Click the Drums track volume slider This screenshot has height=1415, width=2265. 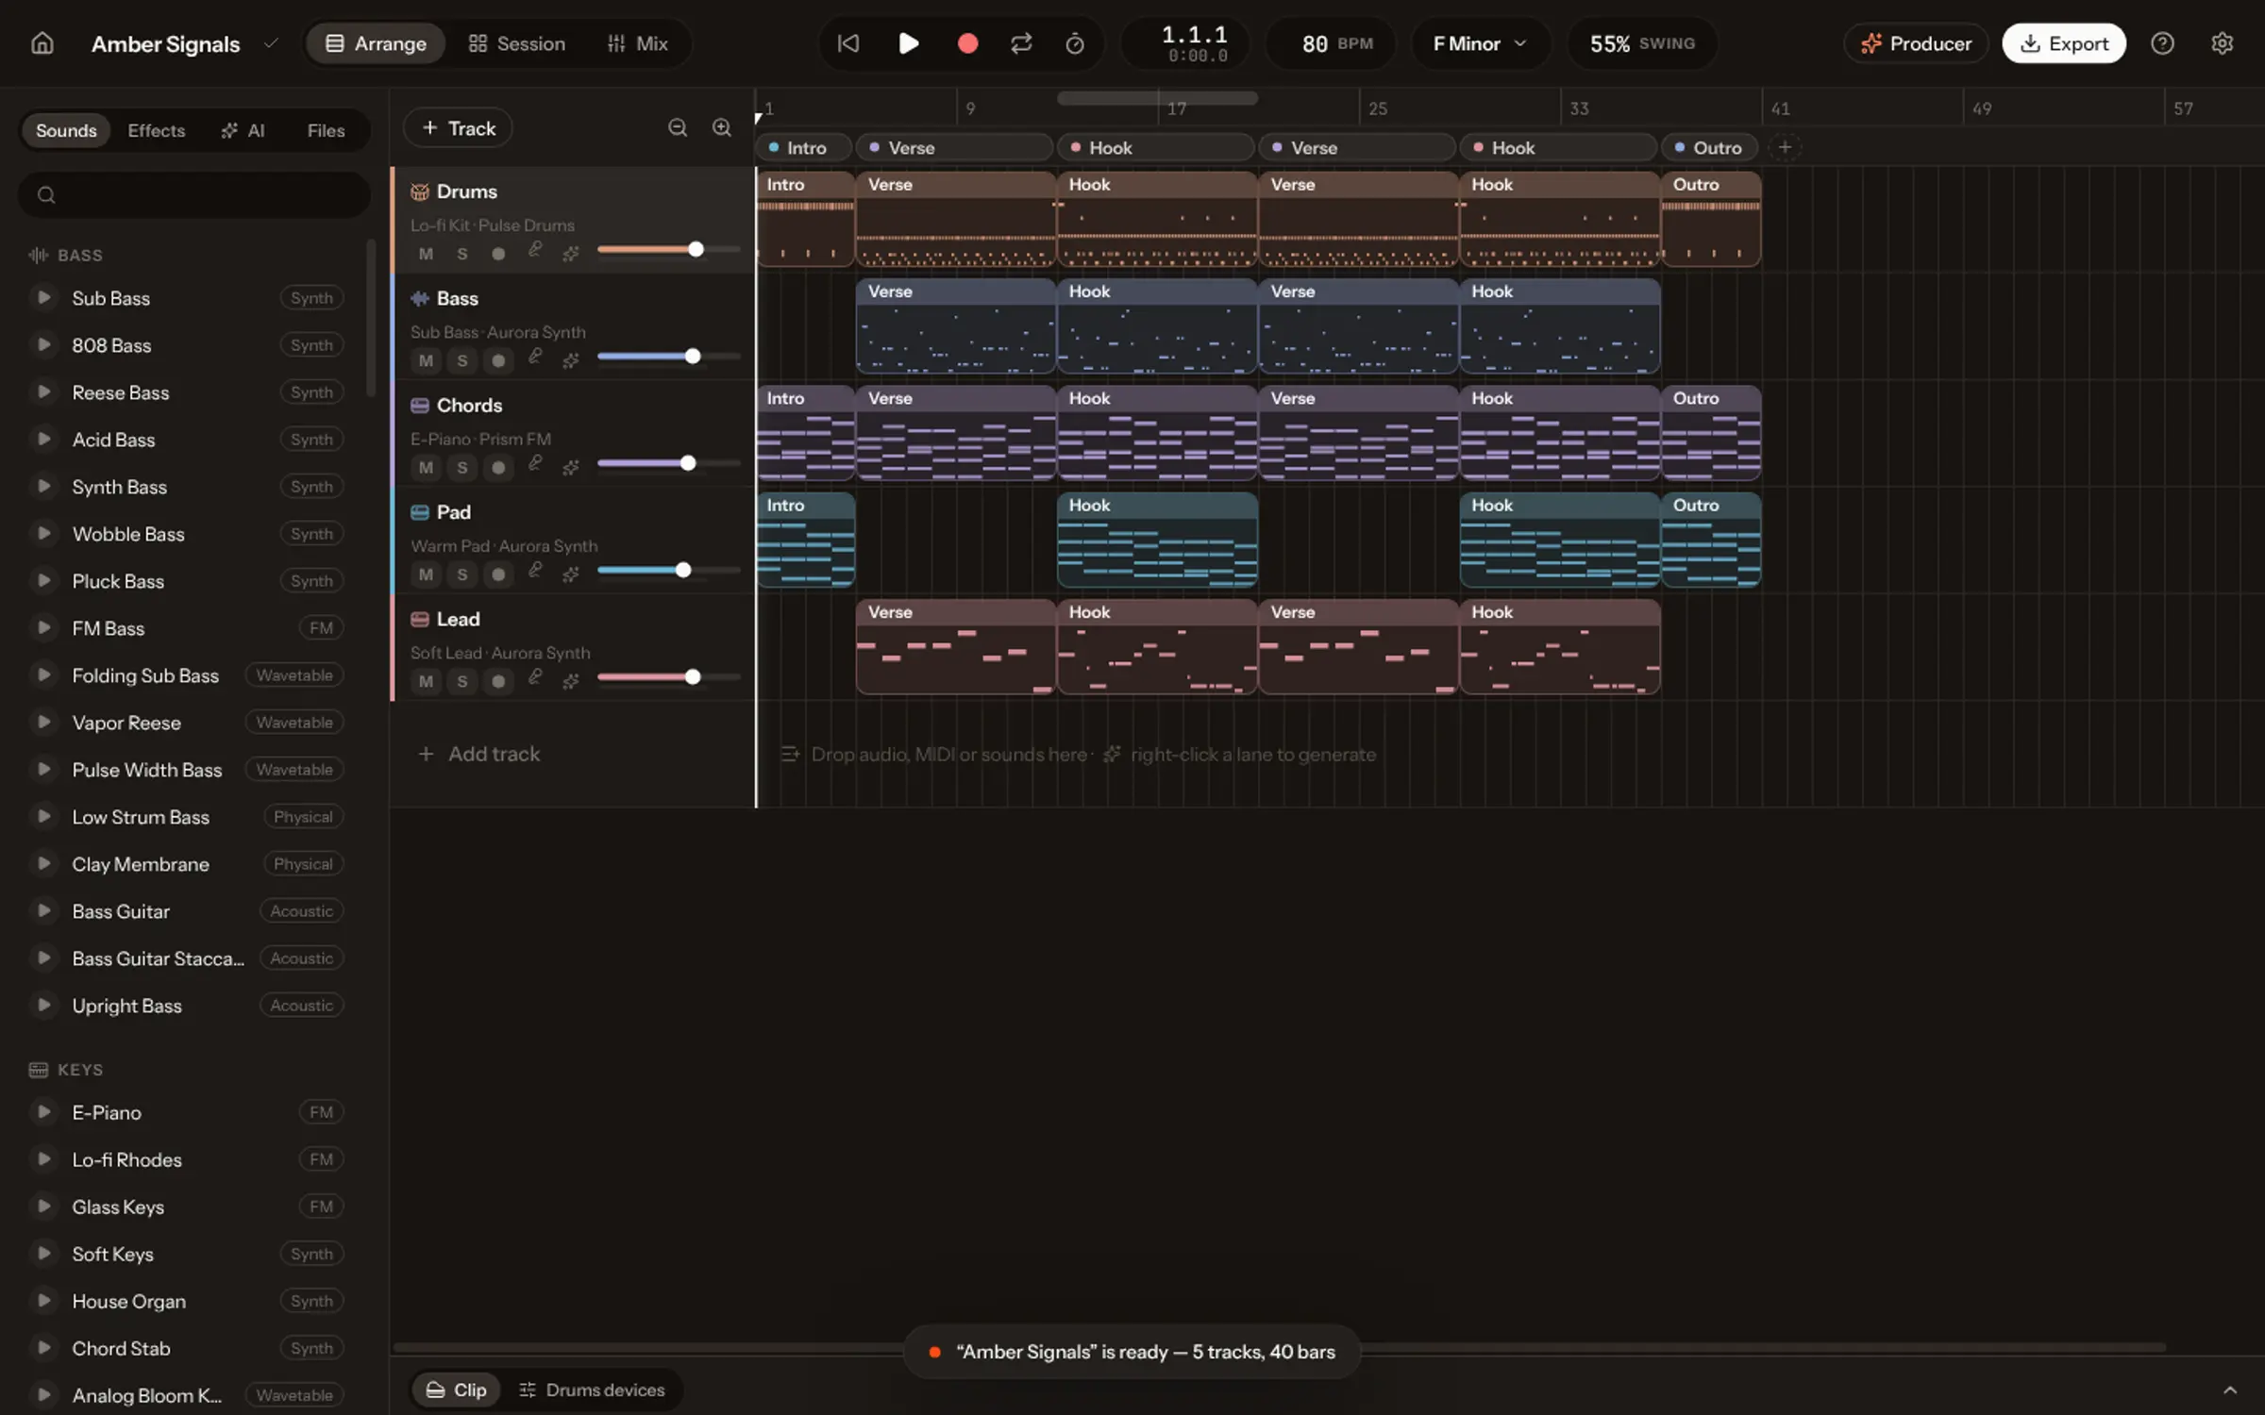click(668, 249)
